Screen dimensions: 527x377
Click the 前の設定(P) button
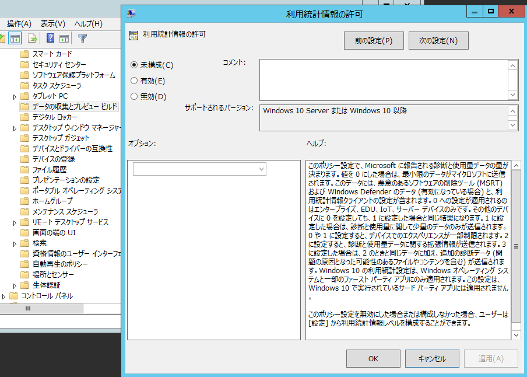tap(374, 41)
